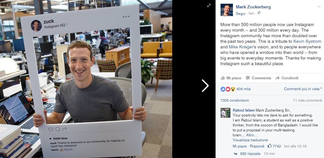Toggle Segui to follow Mark Zuckerberg

click(240, 13)
